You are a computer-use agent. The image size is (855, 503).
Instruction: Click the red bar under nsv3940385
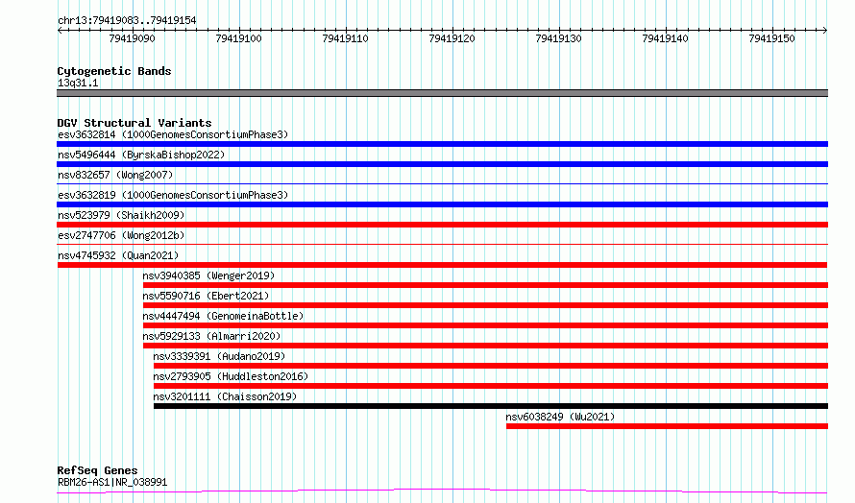pyautogui.click(x=485, y=285)
